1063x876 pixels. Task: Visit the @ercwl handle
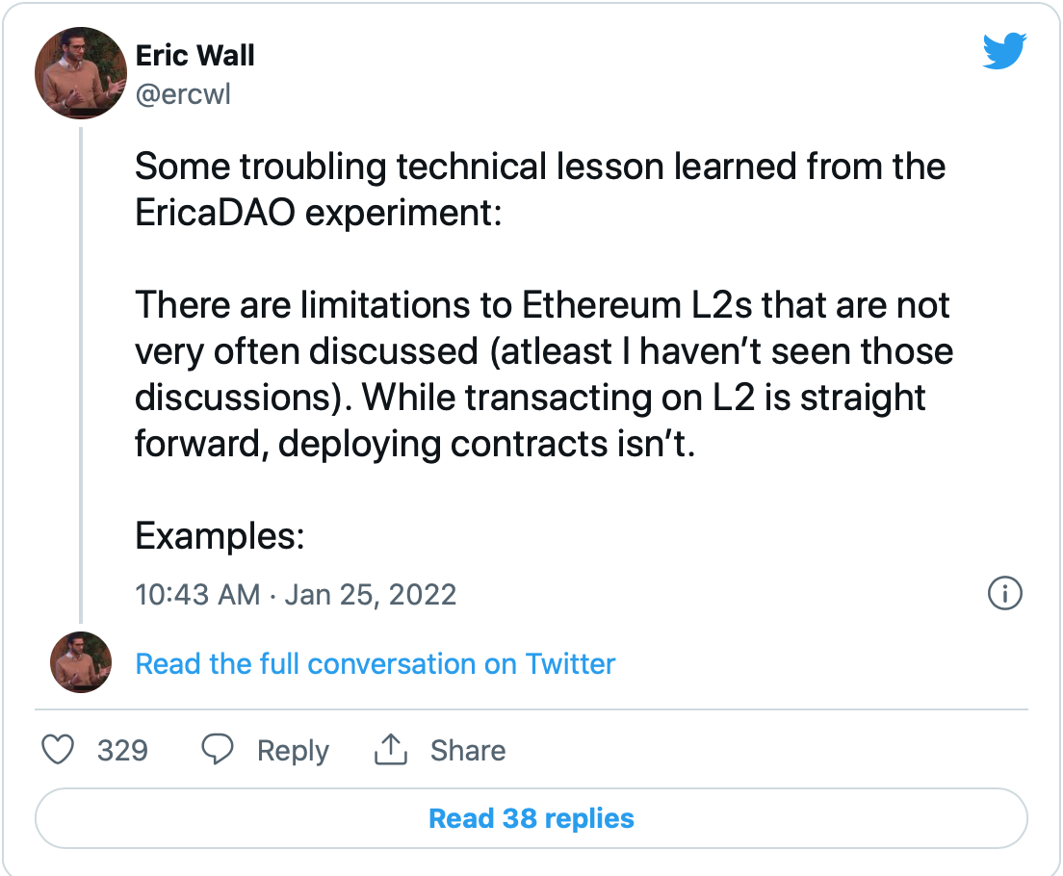pyautogui.click(x=183, y=93)
